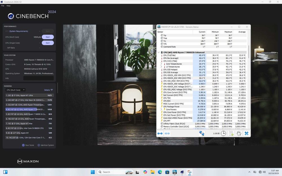Start the CPU (Multi Core) benchmark

click(48, 37)
